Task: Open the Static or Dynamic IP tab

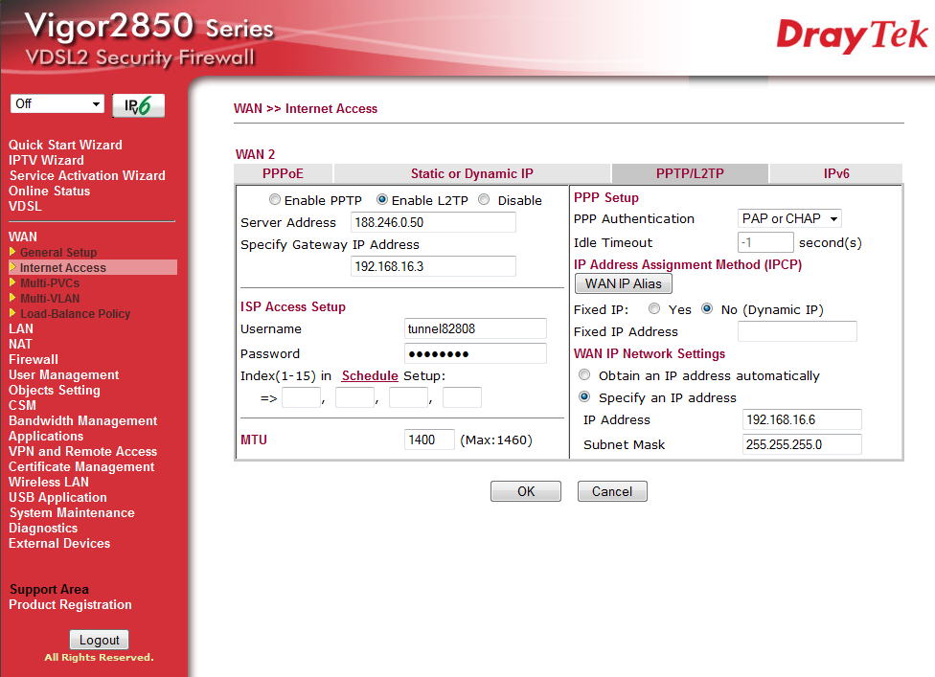Action: pos(471,173)
